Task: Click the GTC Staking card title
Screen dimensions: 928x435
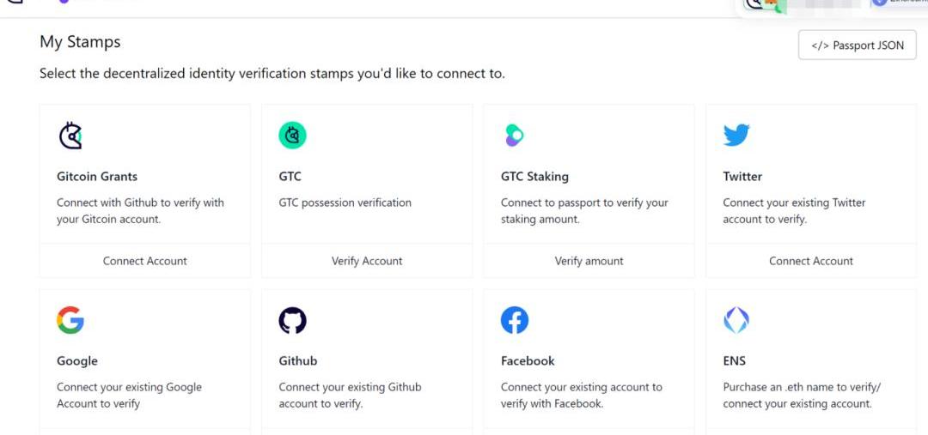Action: coord(534,176)
